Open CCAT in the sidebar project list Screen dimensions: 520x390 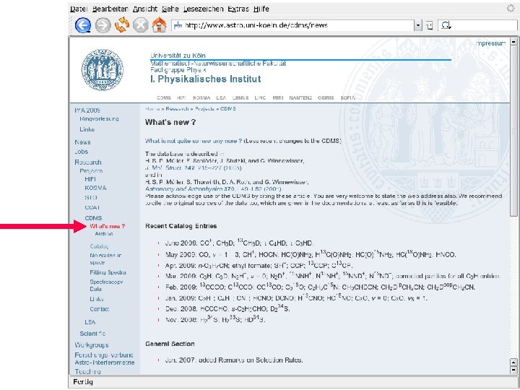pyautogui.click(x=92, y=207)
